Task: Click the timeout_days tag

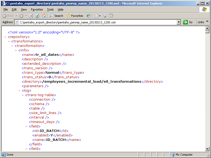Action: coord(44,122)
